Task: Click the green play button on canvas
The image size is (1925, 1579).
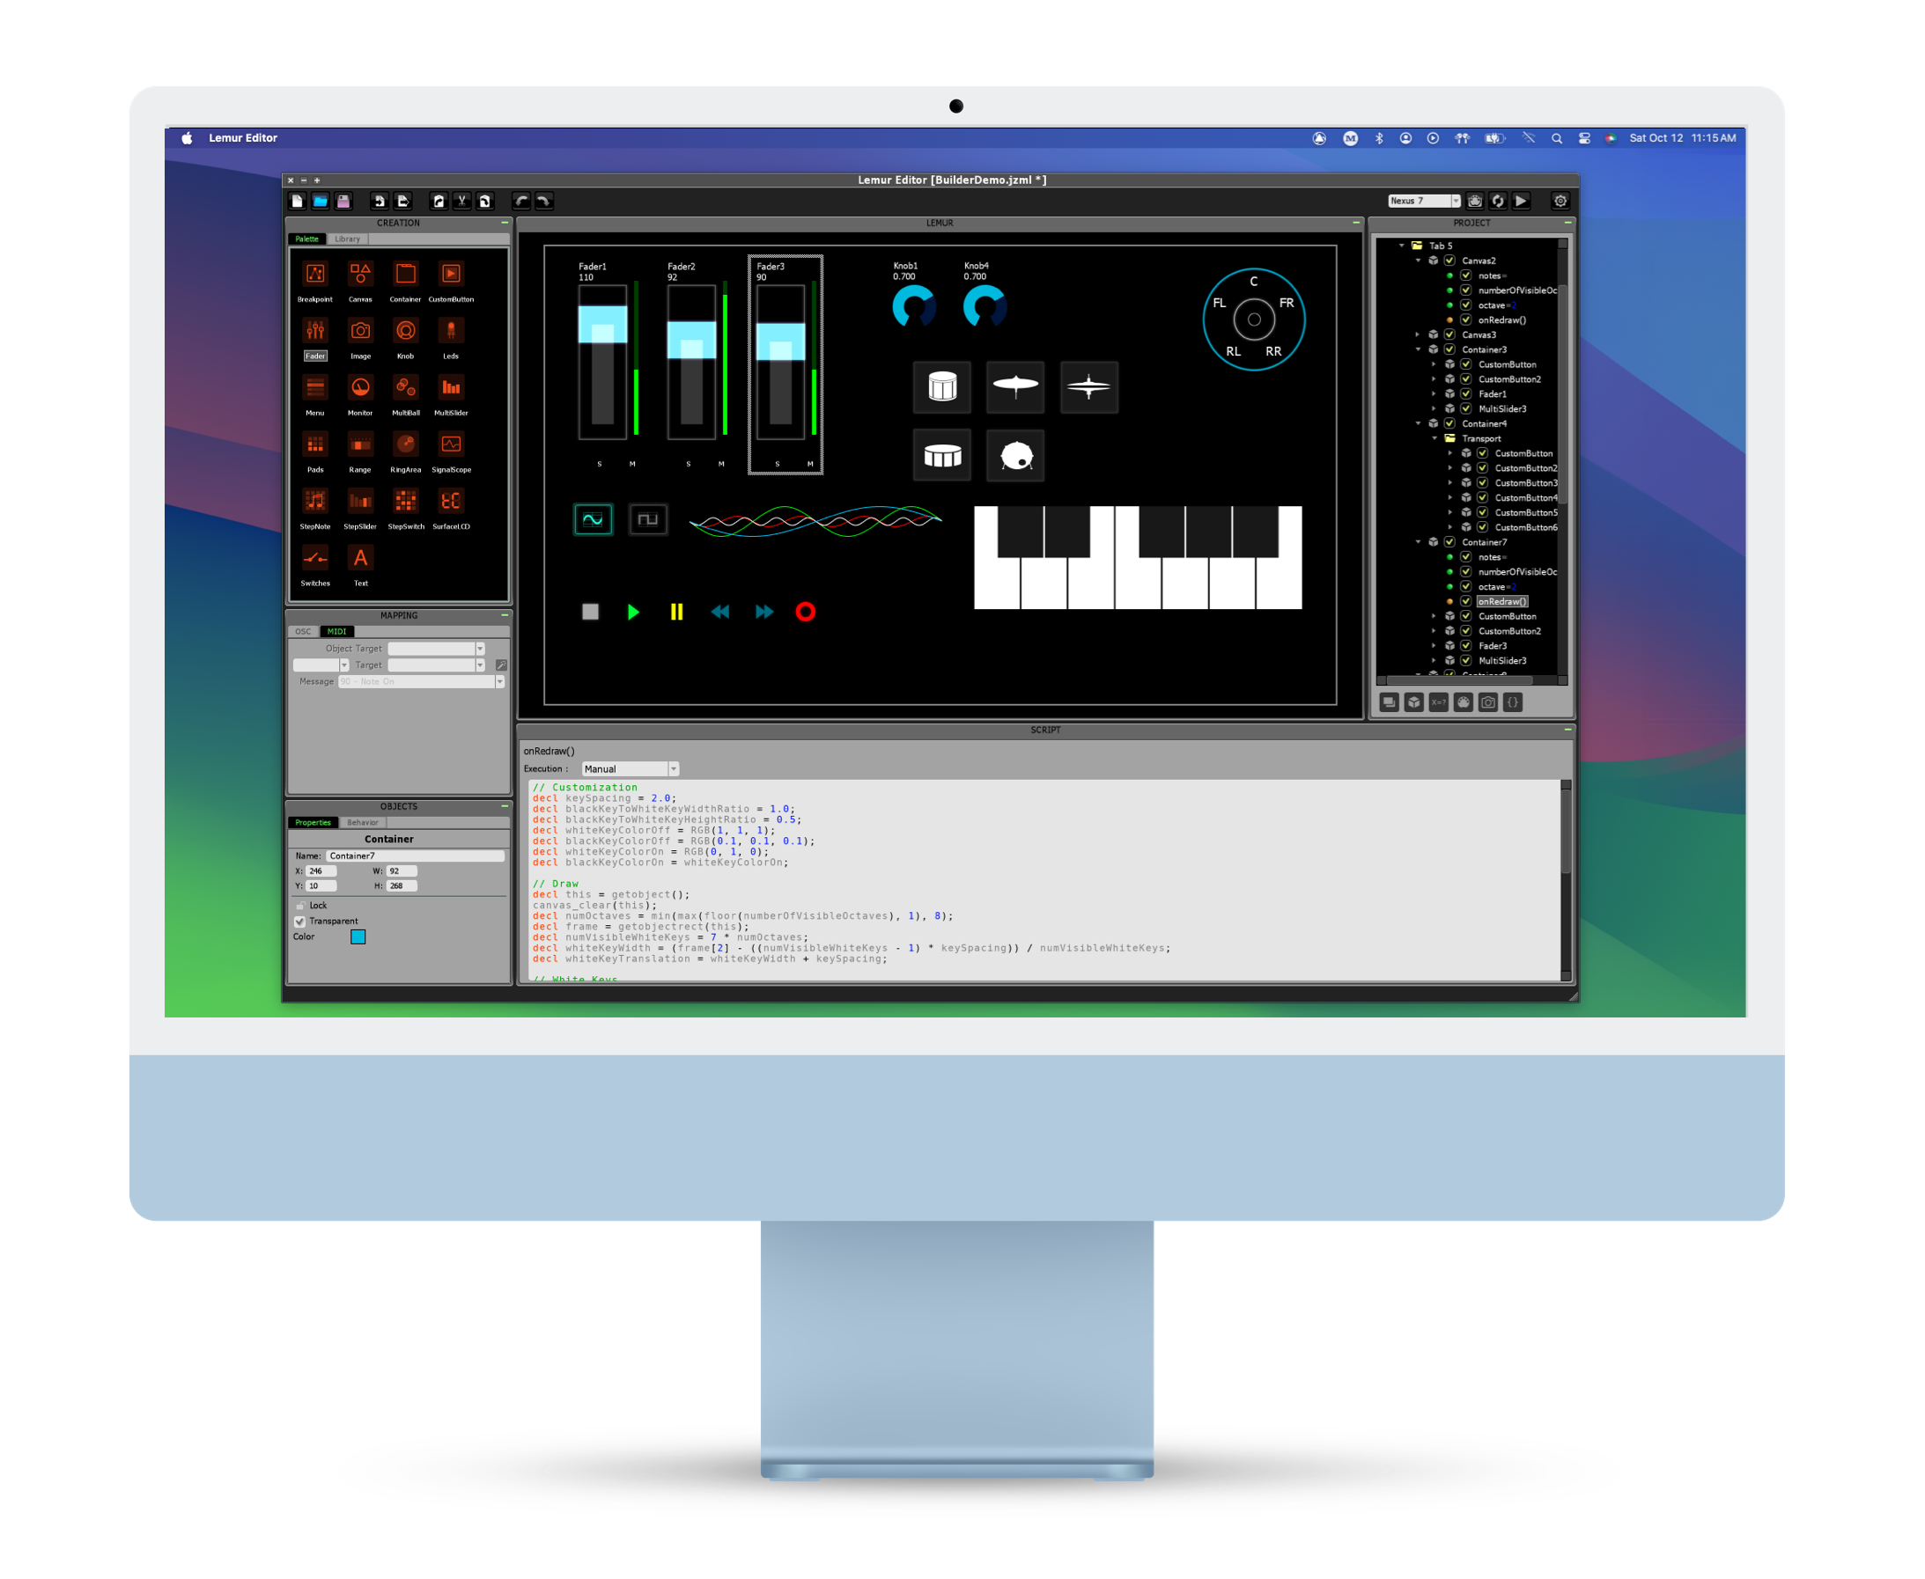Action: click(633, 612)
